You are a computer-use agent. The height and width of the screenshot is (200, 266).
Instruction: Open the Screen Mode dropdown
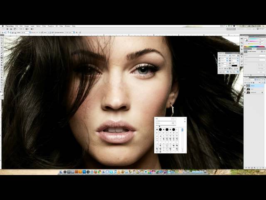point(32,29)
